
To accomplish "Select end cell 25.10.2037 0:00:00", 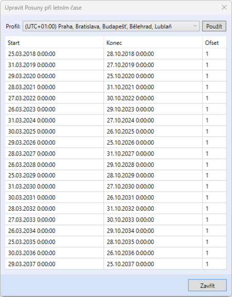I will [x=153, y=264].
